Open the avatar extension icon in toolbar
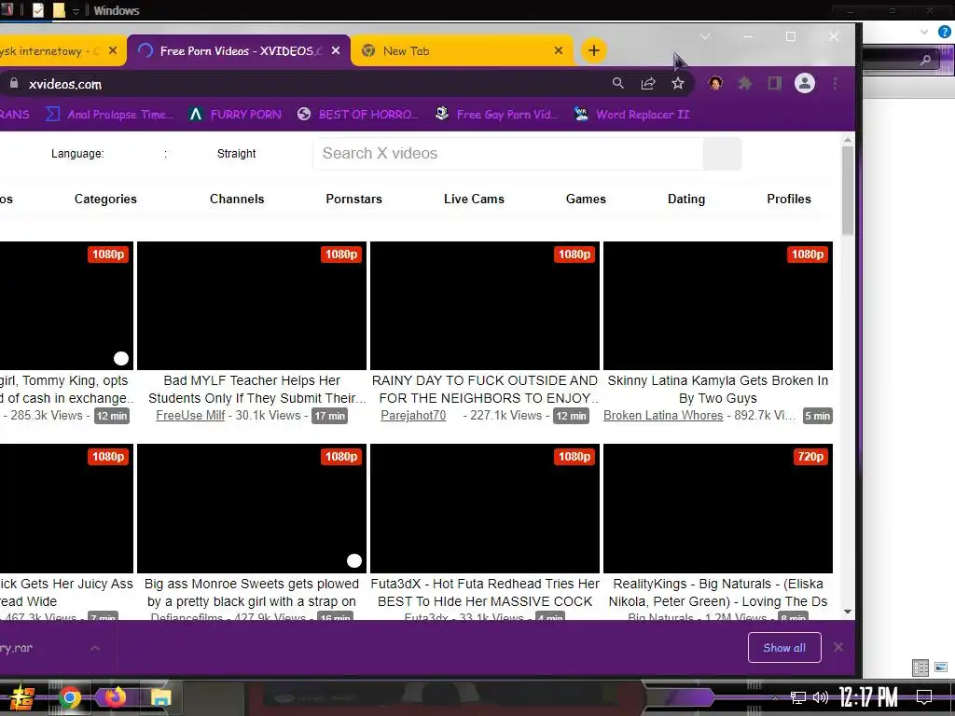Viewport: 955px width, 716px height. pyautogui.click(x=715, y=83)
